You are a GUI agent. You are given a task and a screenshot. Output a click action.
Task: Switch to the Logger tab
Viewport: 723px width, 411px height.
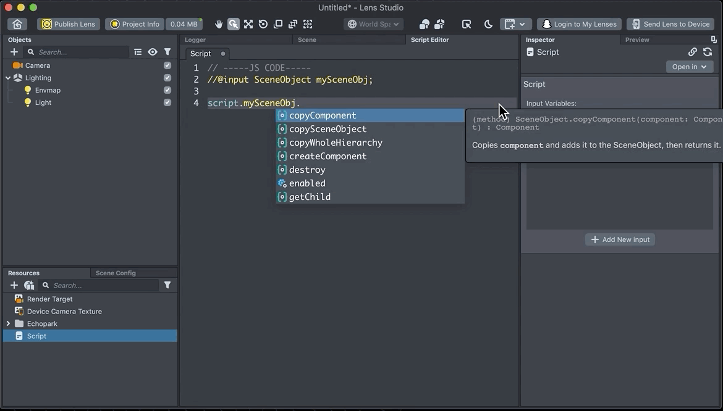click(195, 39)
